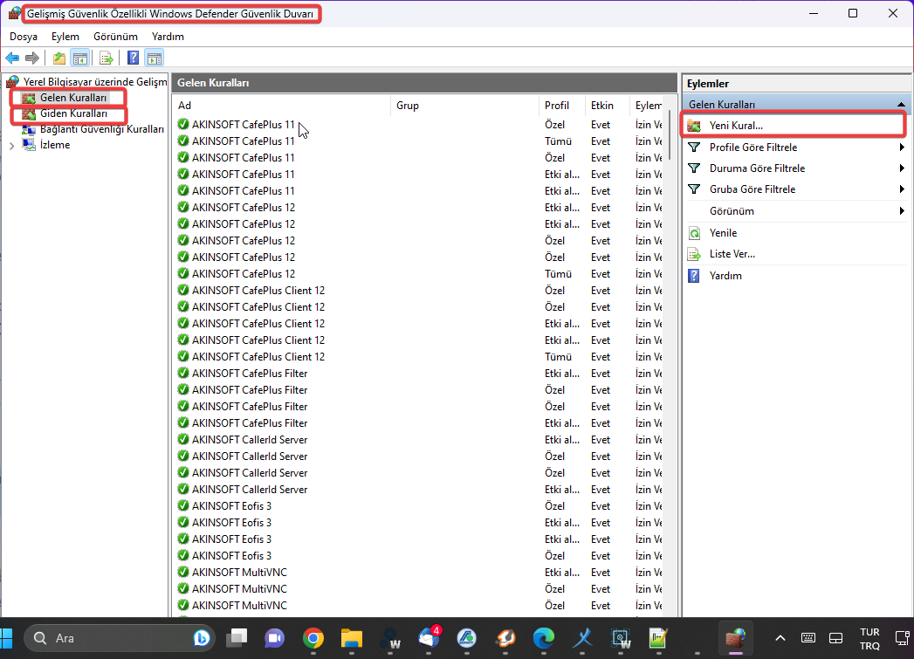Click the Eylem column header in list
The height and width of the screenshot is (659, 914).
647,106
